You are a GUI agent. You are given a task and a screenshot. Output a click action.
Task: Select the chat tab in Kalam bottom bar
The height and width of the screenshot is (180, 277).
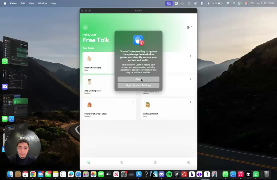(88, 162)
